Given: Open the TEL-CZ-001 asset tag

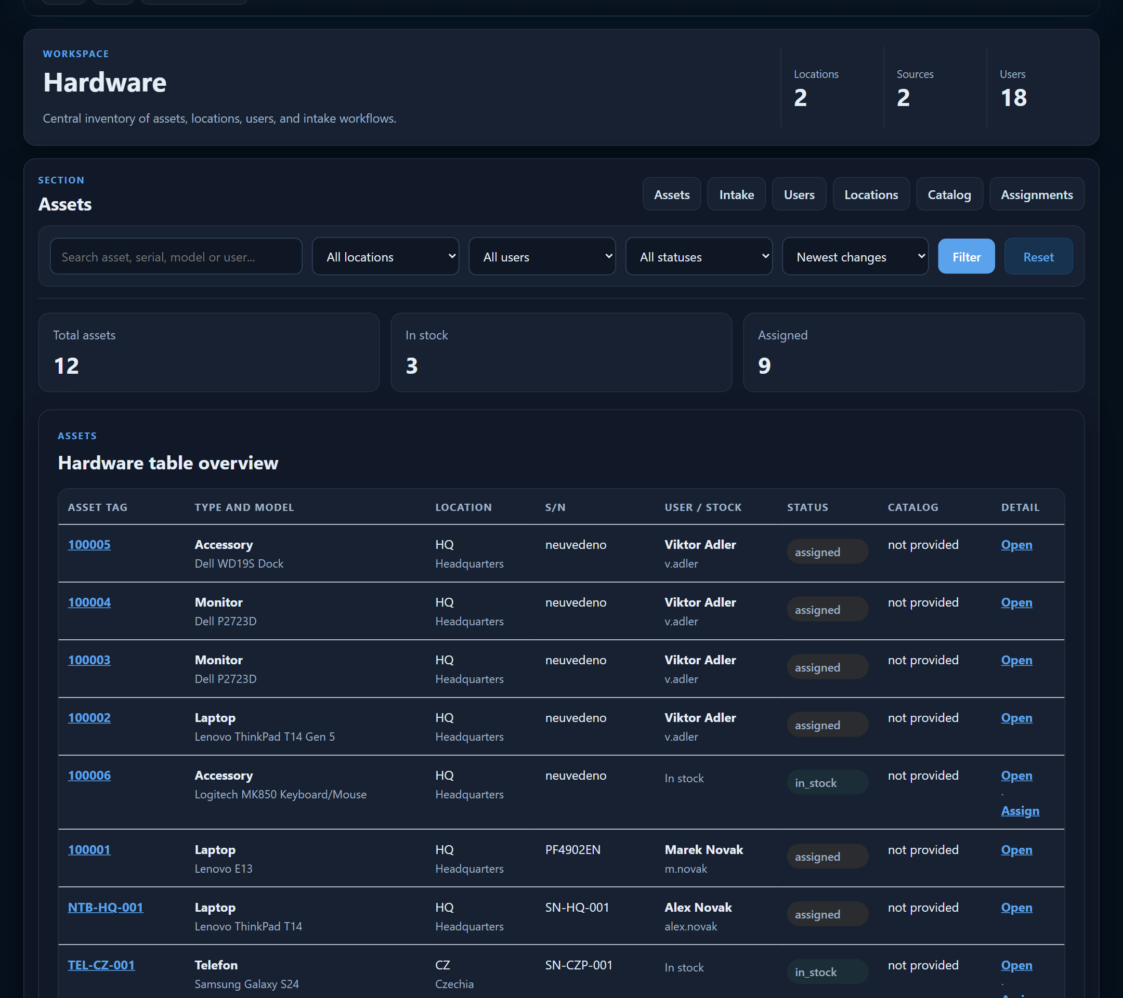Looking at the screenshot, I should [101, 965].
